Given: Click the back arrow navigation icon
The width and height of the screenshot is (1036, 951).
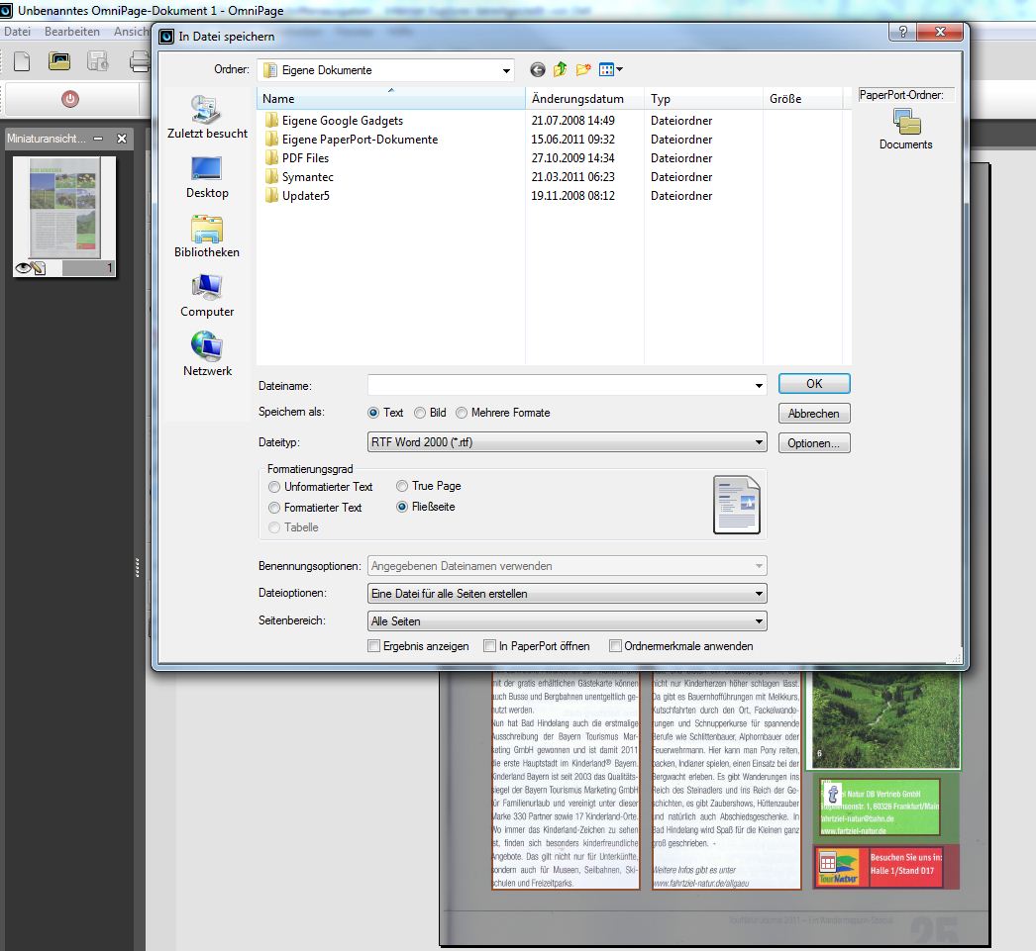Looking at the screenshot, I should [538, 70].
